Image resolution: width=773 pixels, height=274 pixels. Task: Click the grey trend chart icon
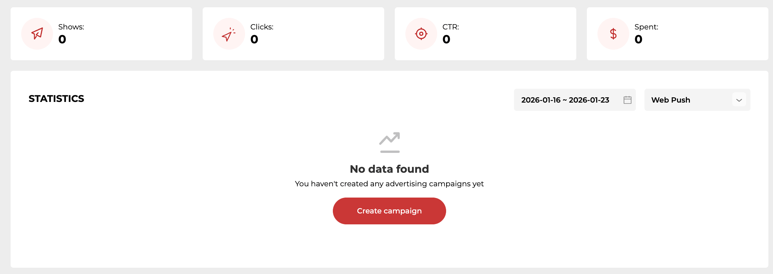(x=389, y=142)
